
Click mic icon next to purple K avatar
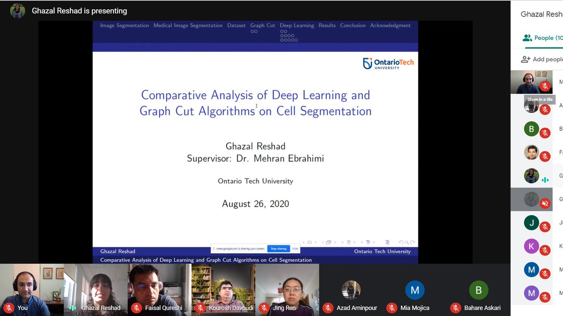[545, 250]
